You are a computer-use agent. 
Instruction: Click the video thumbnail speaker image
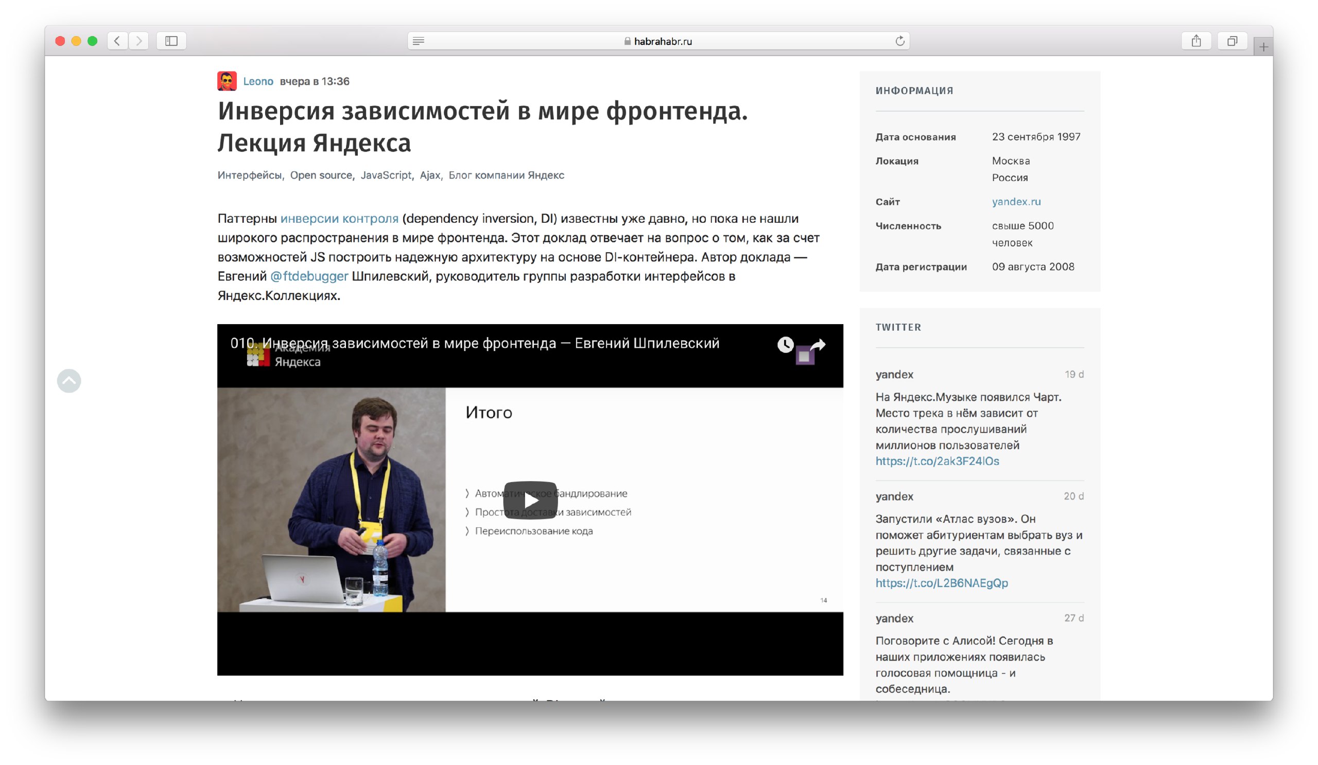tap(331, 500)
